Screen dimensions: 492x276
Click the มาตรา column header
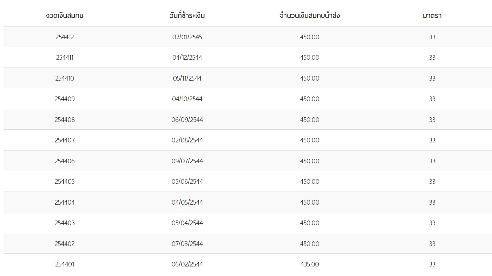pyautogui.click(x=432, y=16)
